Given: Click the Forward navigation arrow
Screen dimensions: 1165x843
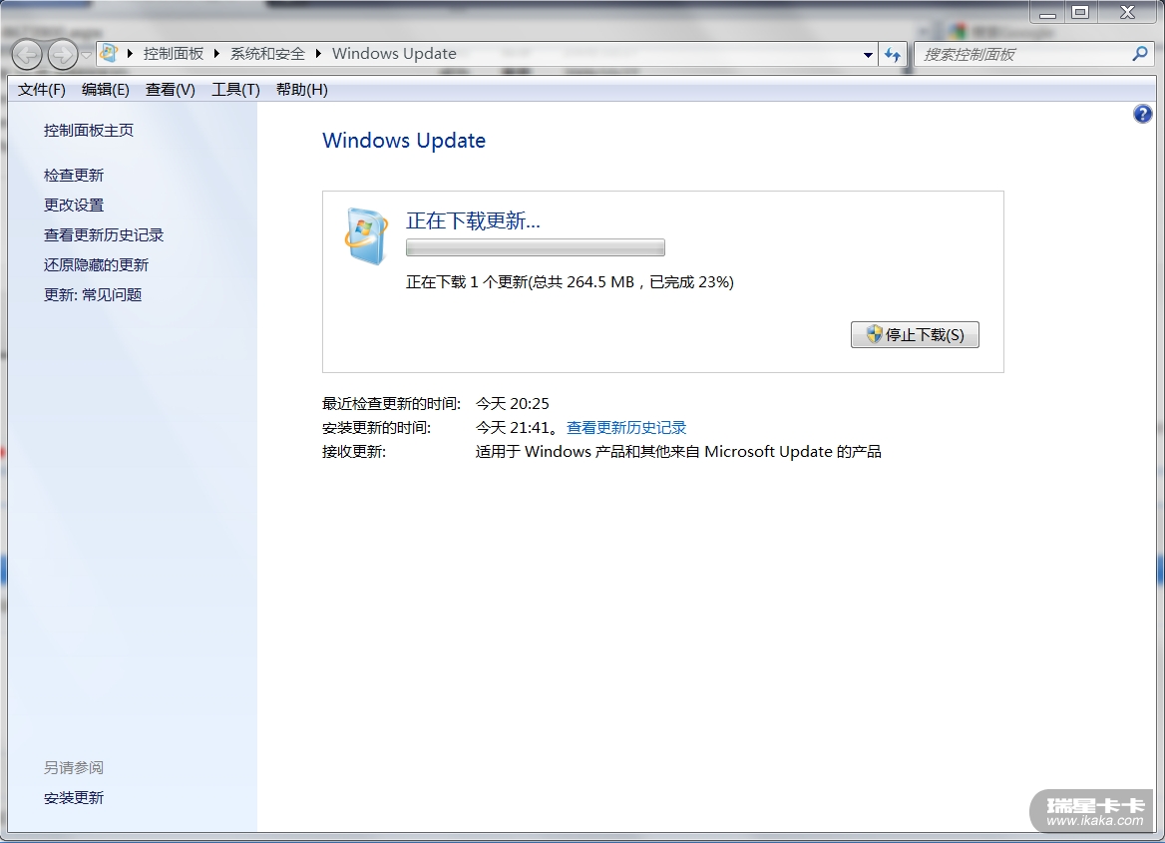Looking at the screenshot, I should pos(63,54).
